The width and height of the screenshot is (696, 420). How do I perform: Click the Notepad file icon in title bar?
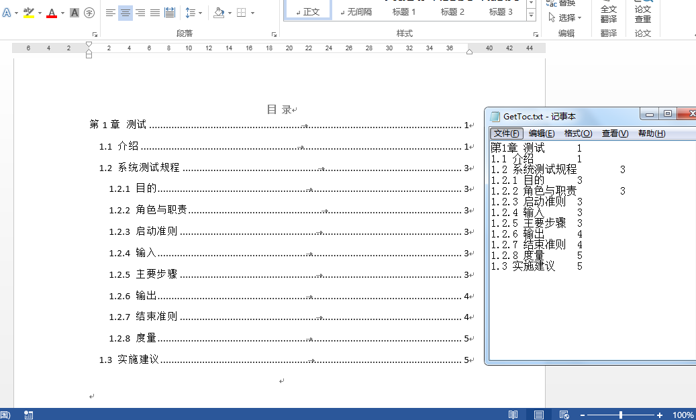tap(495, 117)
